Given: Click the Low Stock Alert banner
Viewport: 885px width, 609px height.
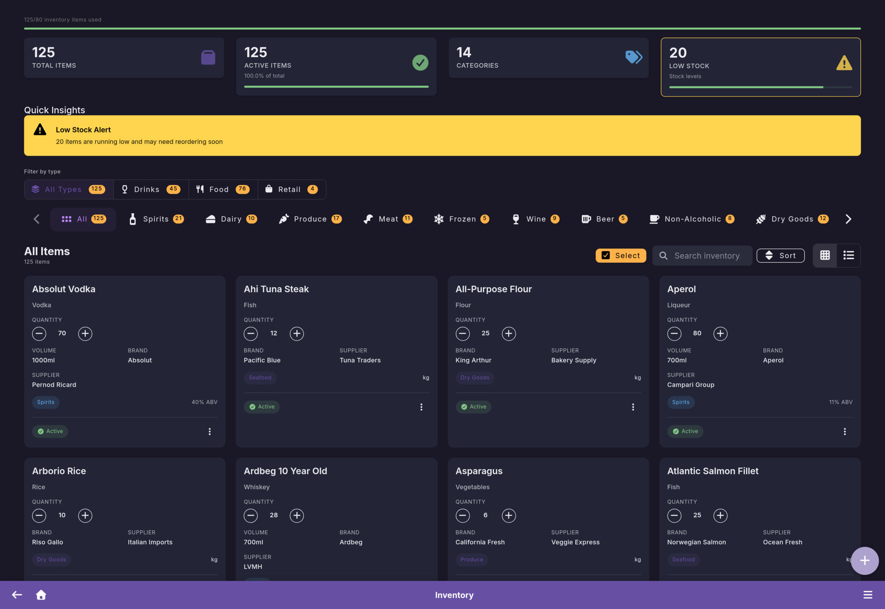Looking at the screenshot, I should (442, 135).
